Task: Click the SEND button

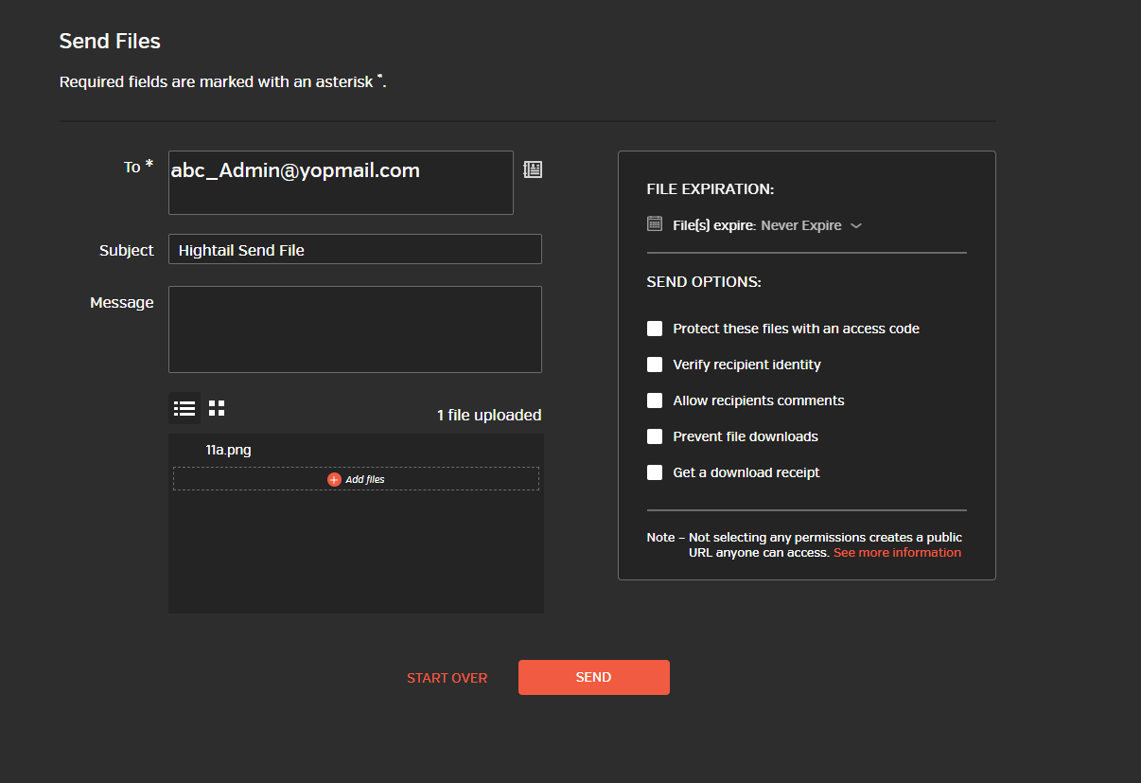Action: pyautogui.click(x=594, y=677)
